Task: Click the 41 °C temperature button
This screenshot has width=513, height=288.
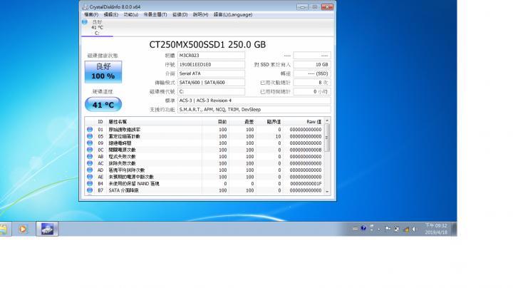Action: (103, 105)
